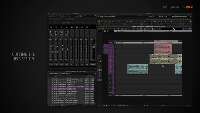The width and height of the screenshot is (200, 113).
Task: Toggle the A7 channel button in Audio Mixer
Action: 72,64
